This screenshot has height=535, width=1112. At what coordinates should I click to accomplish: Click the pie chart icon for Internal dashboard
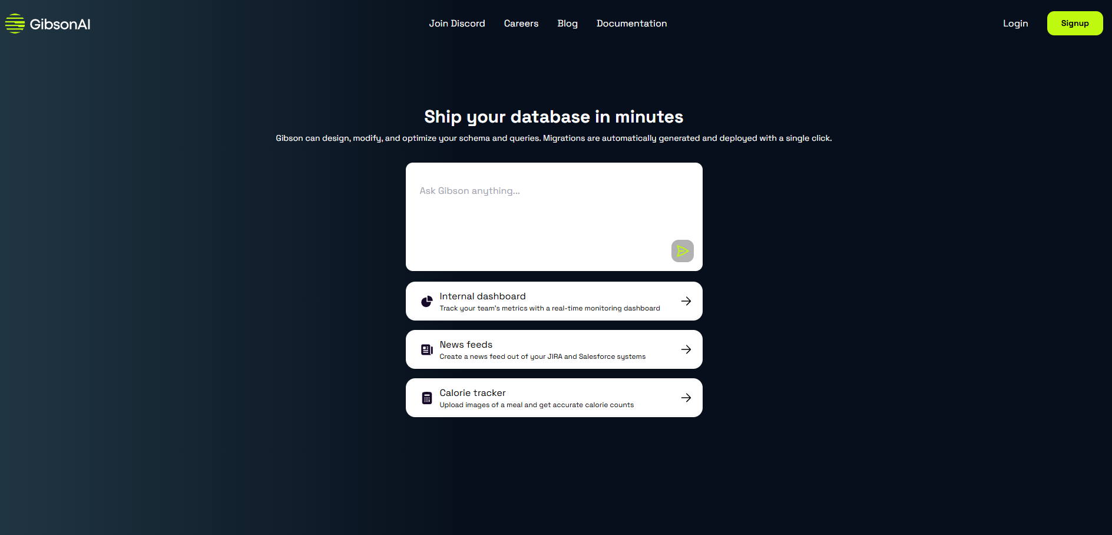coord(427,302)
